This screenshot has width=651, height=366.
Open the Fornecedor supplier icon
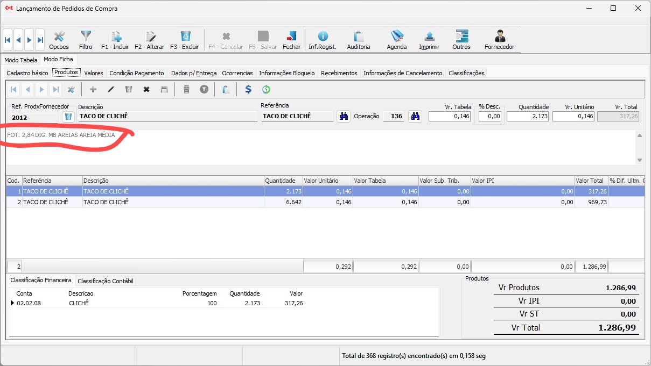499,40
